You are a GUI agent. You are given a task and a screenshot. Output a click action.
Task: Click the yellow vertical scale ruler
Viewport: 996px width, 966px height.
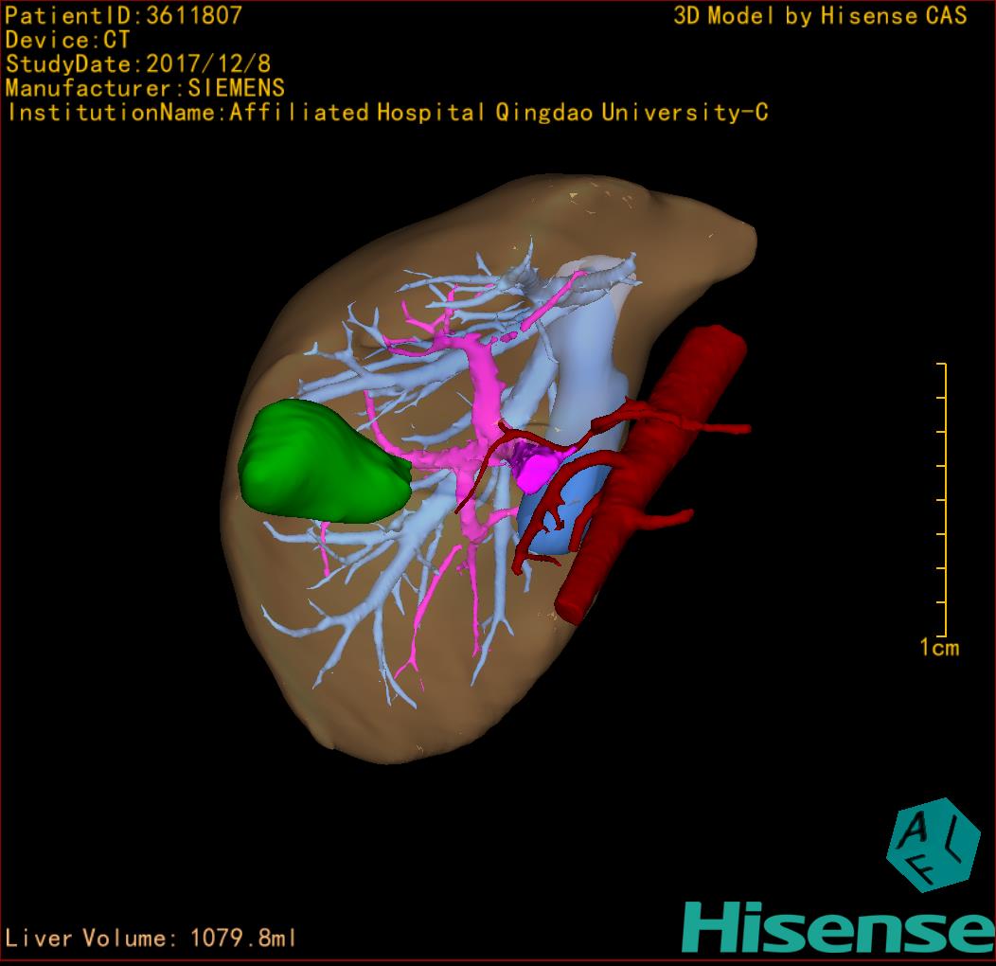pyautogui.click(x=944, y=499)
